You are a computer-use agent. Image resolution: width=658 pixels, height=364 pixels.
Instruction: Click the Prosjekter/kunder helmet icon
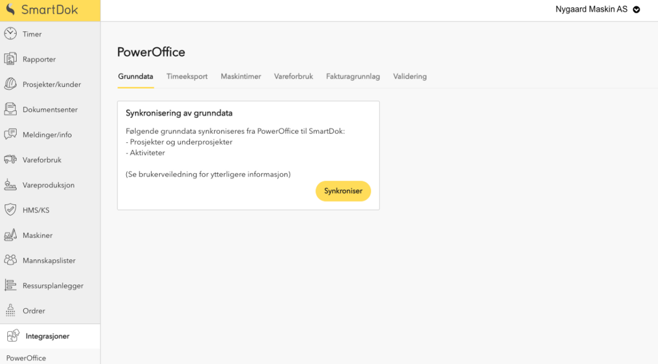click(x=10, y=84)
